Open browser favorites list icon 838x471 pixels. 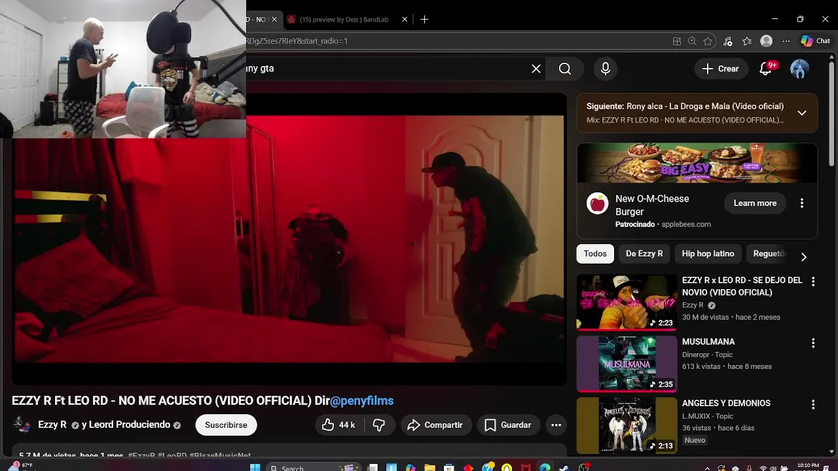pos(747,41)
